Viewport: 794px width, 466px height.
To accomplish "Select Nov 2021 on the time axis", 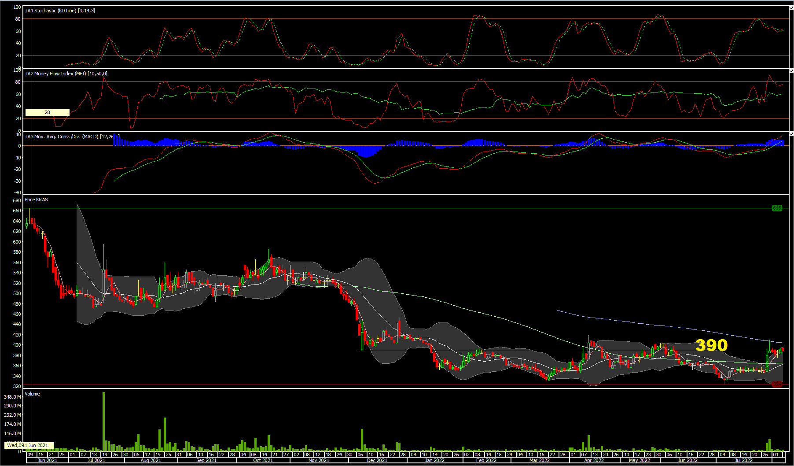I will (319, 460).
